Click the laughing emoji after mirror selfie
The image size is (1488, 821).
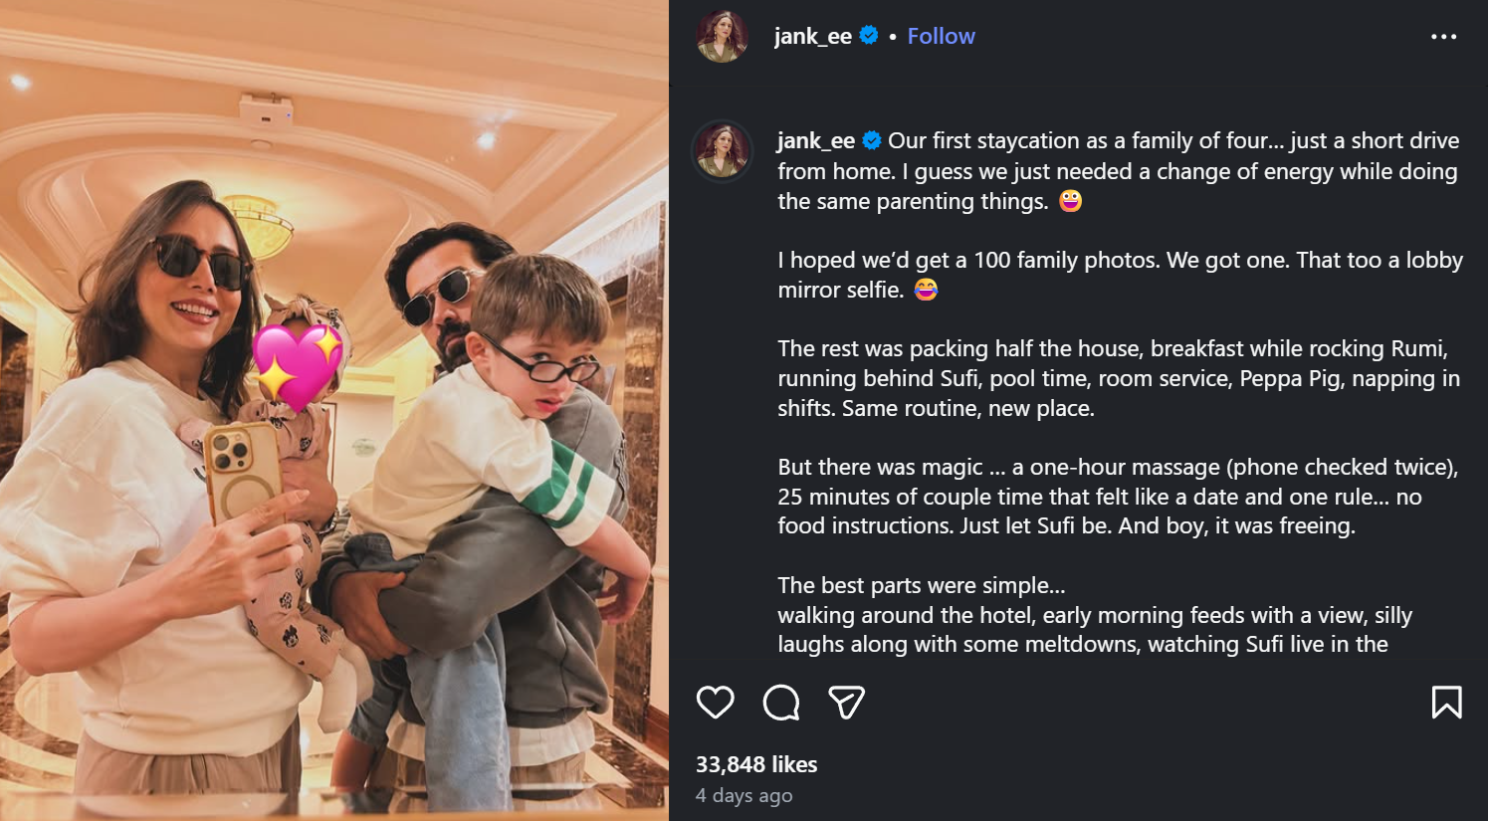tap(926, 290)
